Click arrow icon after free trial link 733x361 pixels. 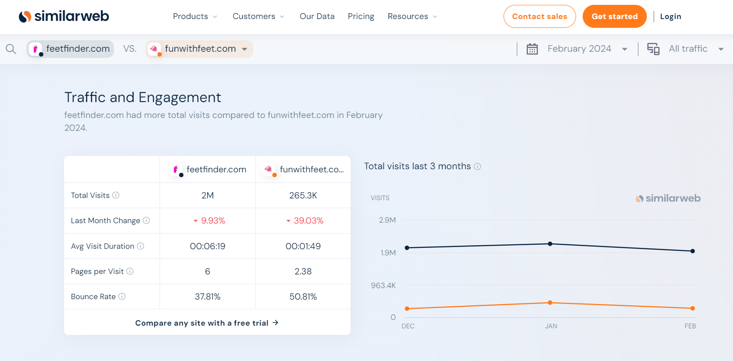pyautogui.click(x=275, y=323)
